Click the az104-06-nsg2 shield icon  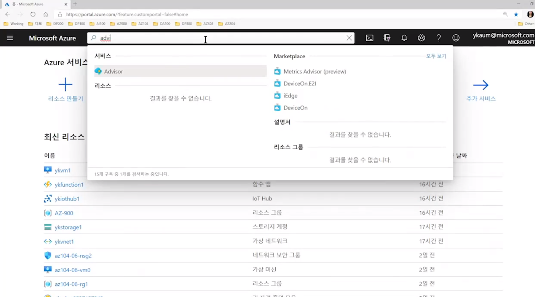click(x=48, y=255)
